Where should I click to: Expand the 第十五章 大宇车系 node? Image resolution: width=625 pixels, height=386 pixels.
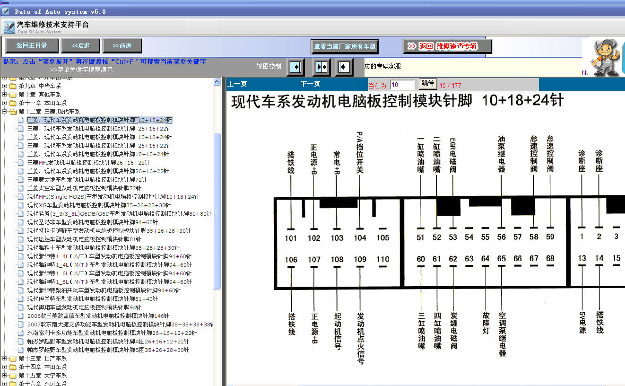tap(5, 376)
